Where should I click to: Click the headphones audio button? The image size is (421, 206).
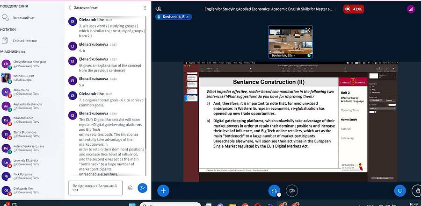point(275,190)
